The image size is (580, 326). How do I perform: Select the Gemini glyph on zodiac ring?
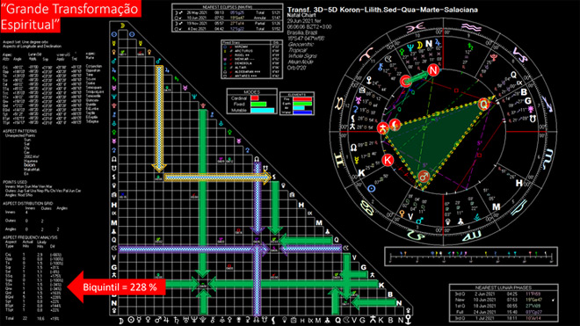pyautogui.click(x=338, y=159)
